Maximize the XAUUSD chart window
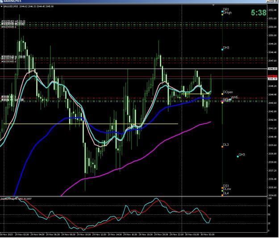279x238 pixels. click(272, 1)
